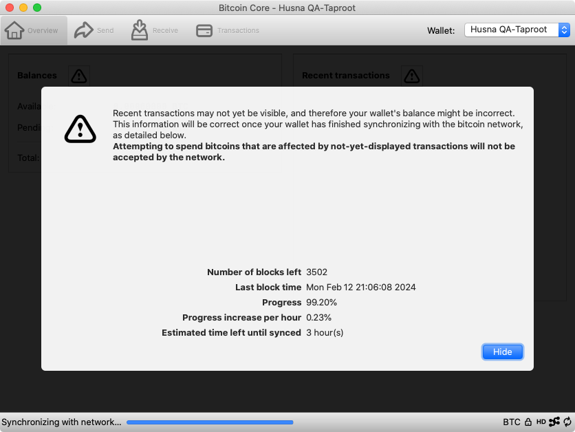Select the progress value '99.20%'
Screen dimensions: 575x432
[322, 302]
